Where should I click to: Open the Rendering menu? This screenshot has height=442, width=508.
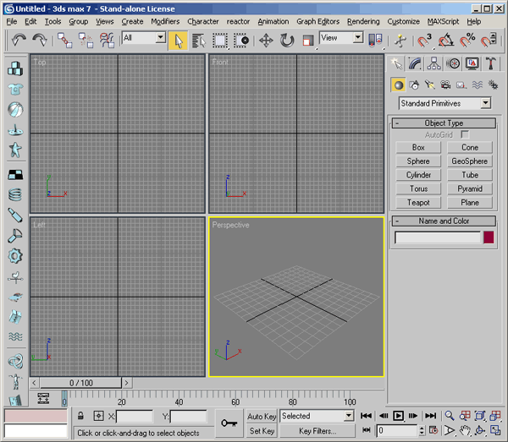363,21
